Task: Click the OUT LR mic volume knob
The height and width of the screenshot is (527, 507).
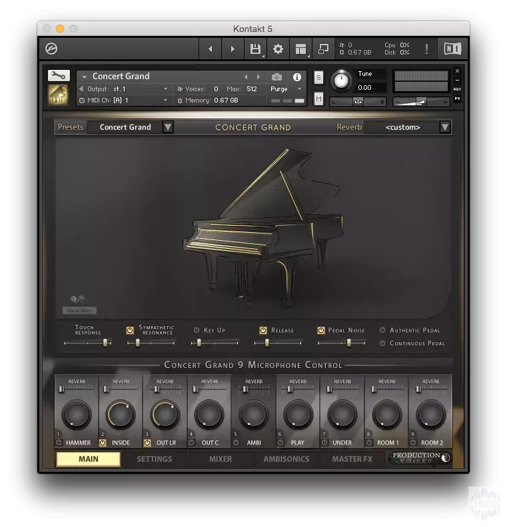Action: (x=165, y=415)
